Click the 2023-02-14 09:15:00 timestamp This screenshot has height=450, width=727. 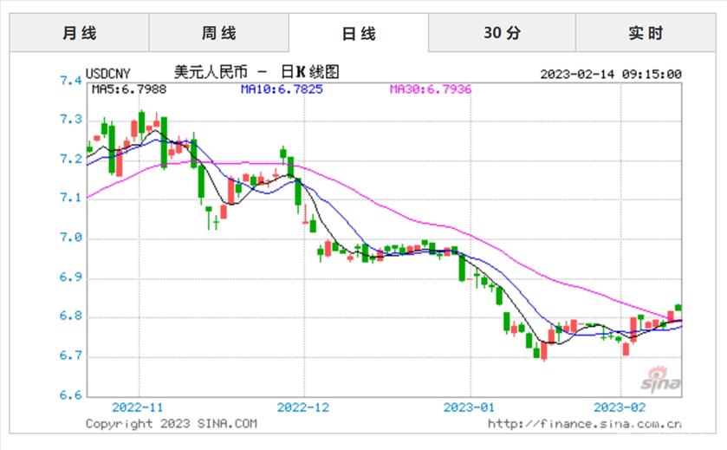pos(611,75)
